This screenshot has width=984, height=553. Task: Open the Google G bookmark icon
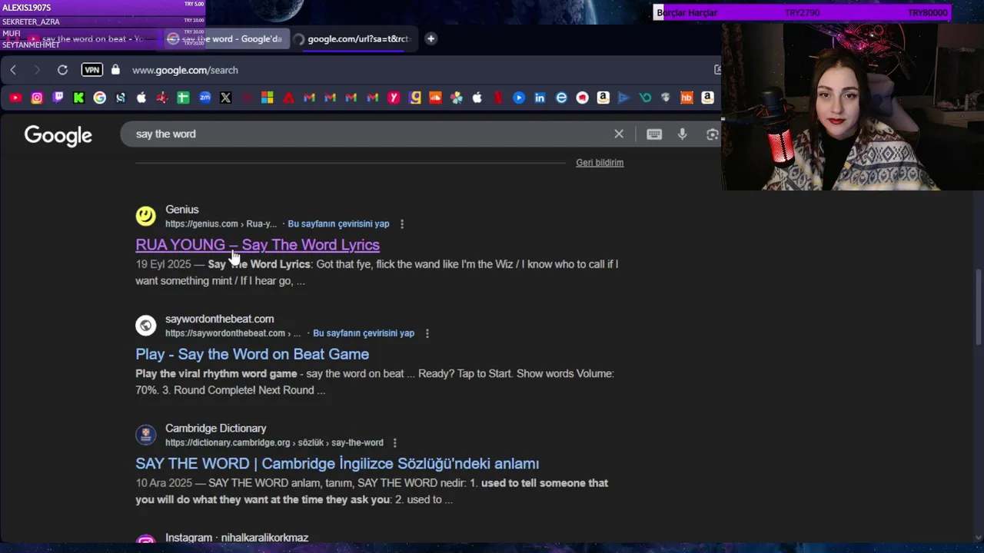pyautogui.click(x=100, y=98)
